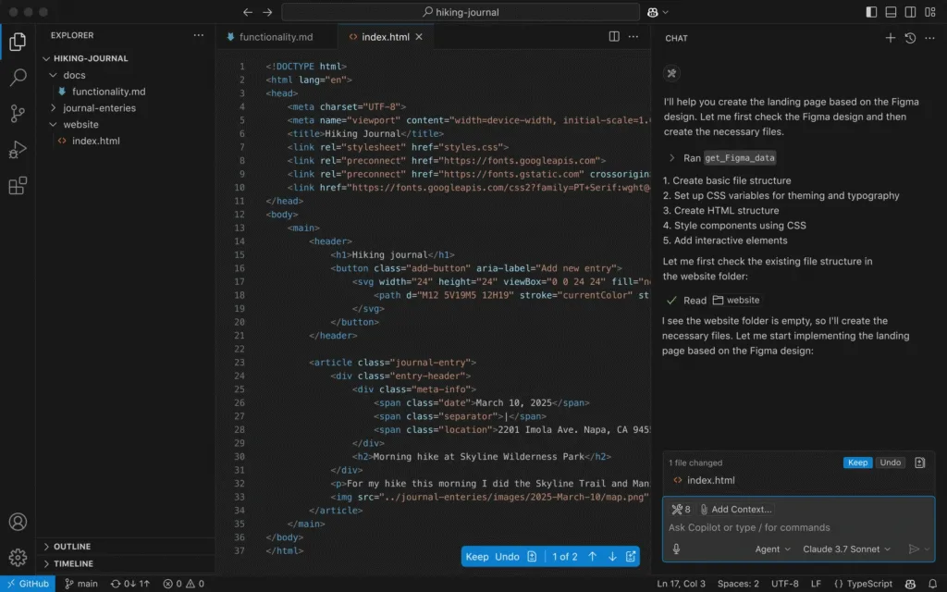Select tools wrench button showing 8
Screen dimensions: 947x592
coord(682,510)
